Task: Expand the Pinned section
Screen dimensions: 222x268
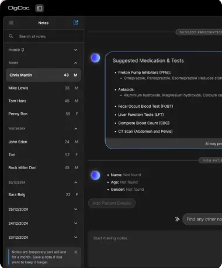Action: point(75,50)
